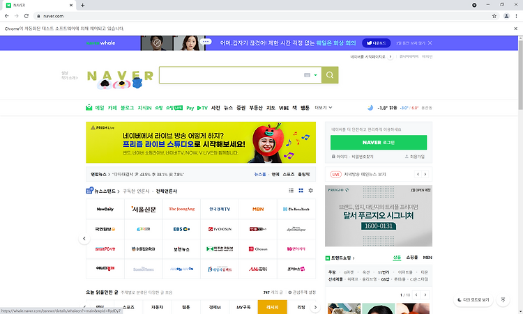
Task: Select 전체언론사 tab
Action: (167, 191)
